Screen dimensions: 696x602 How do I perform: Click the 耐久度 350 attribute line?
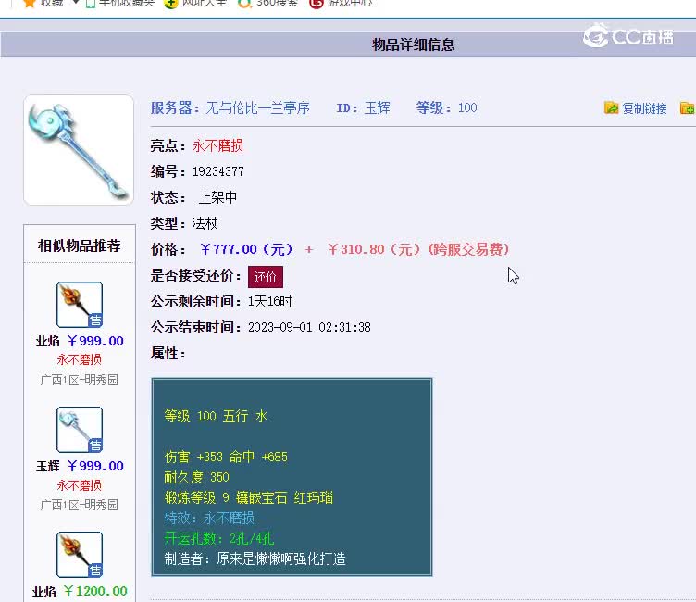(196, 477)
